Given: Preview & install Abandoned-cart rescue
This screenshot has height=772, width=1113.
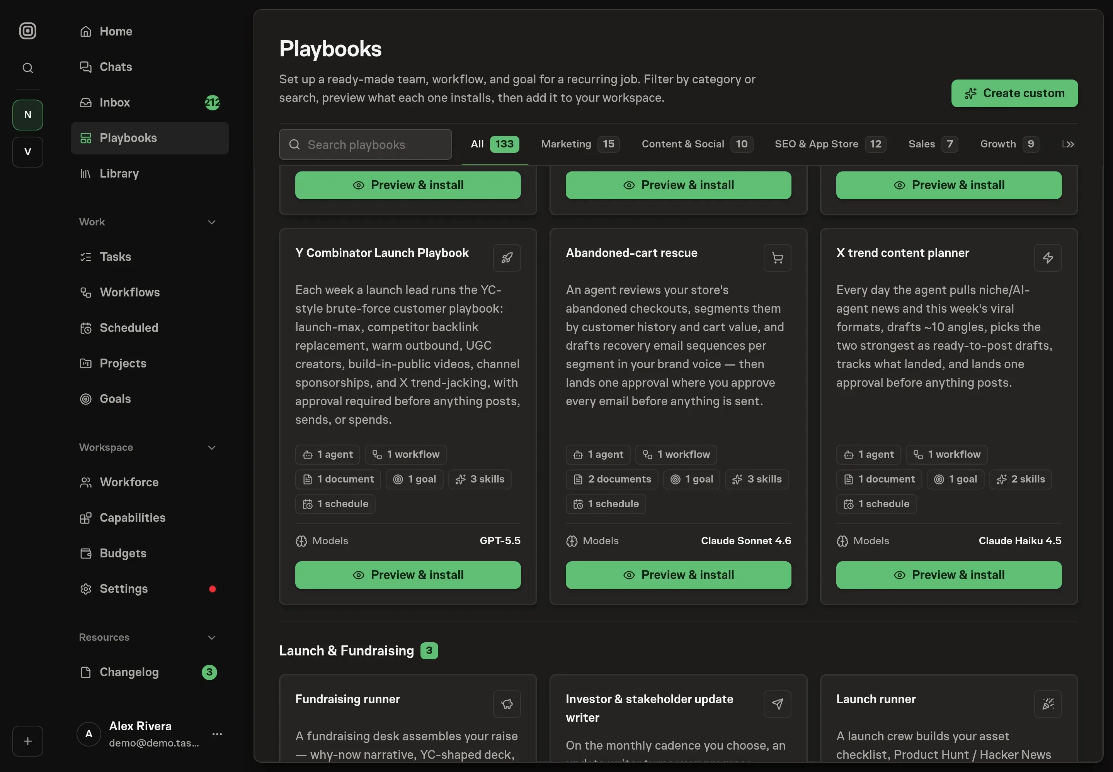Looking at the screenshot, I should pyautogui.click(x=678, y=575).
